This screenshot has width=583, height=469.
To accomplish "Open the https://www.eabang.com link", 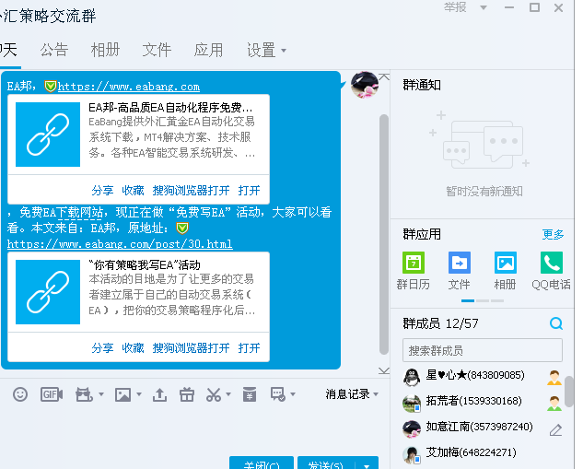I will click(129, 87).
